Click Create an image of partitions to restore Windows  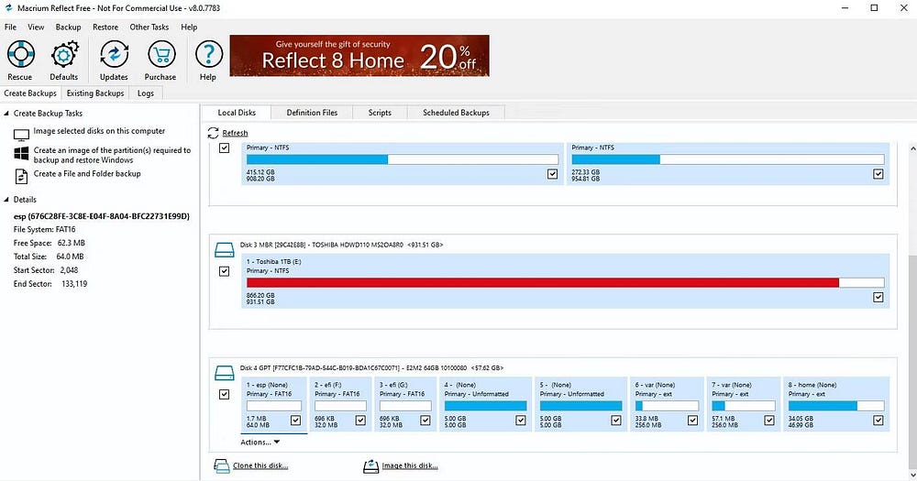coord(112,155)
